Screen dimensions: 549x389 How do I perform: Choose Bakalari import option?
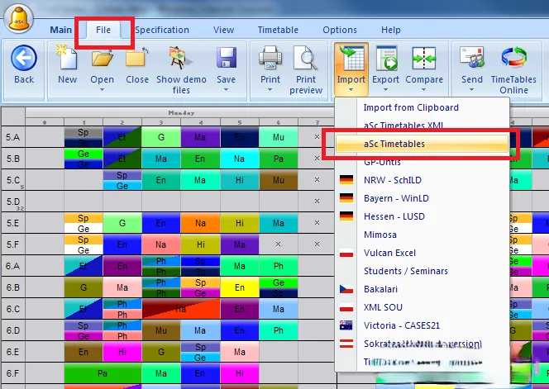click(x=422, y=289)
